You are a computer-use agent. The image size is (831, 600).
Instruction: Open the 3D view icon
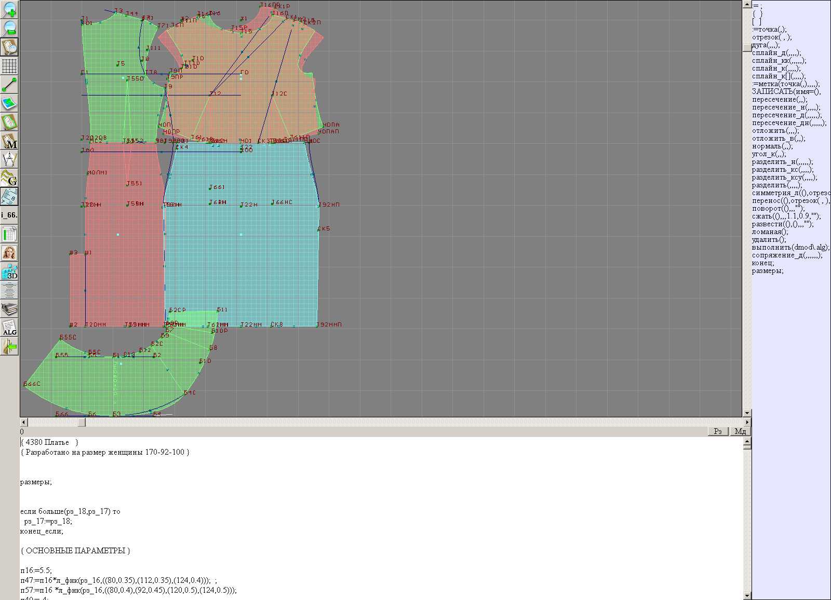pos(9,272)
